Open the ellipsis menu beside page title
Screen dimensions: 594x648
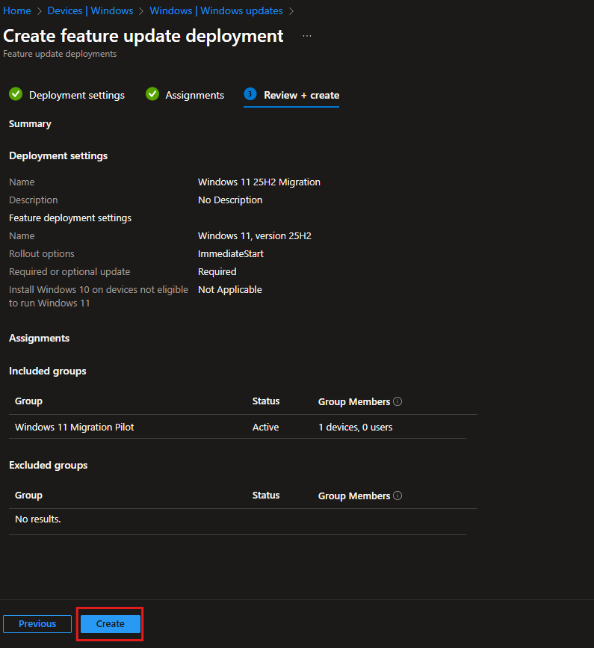(x=307, y=36)
